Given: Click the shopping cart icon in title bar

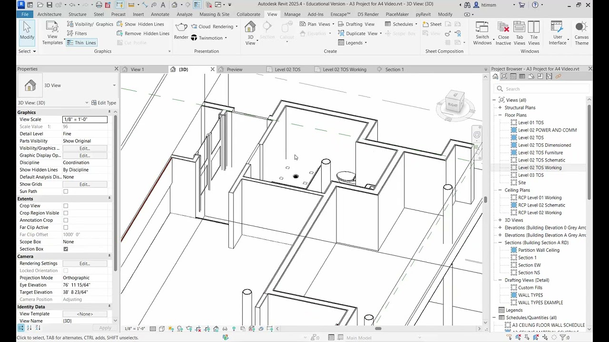Looking at the screenshot, I should (x=521, y=5).
